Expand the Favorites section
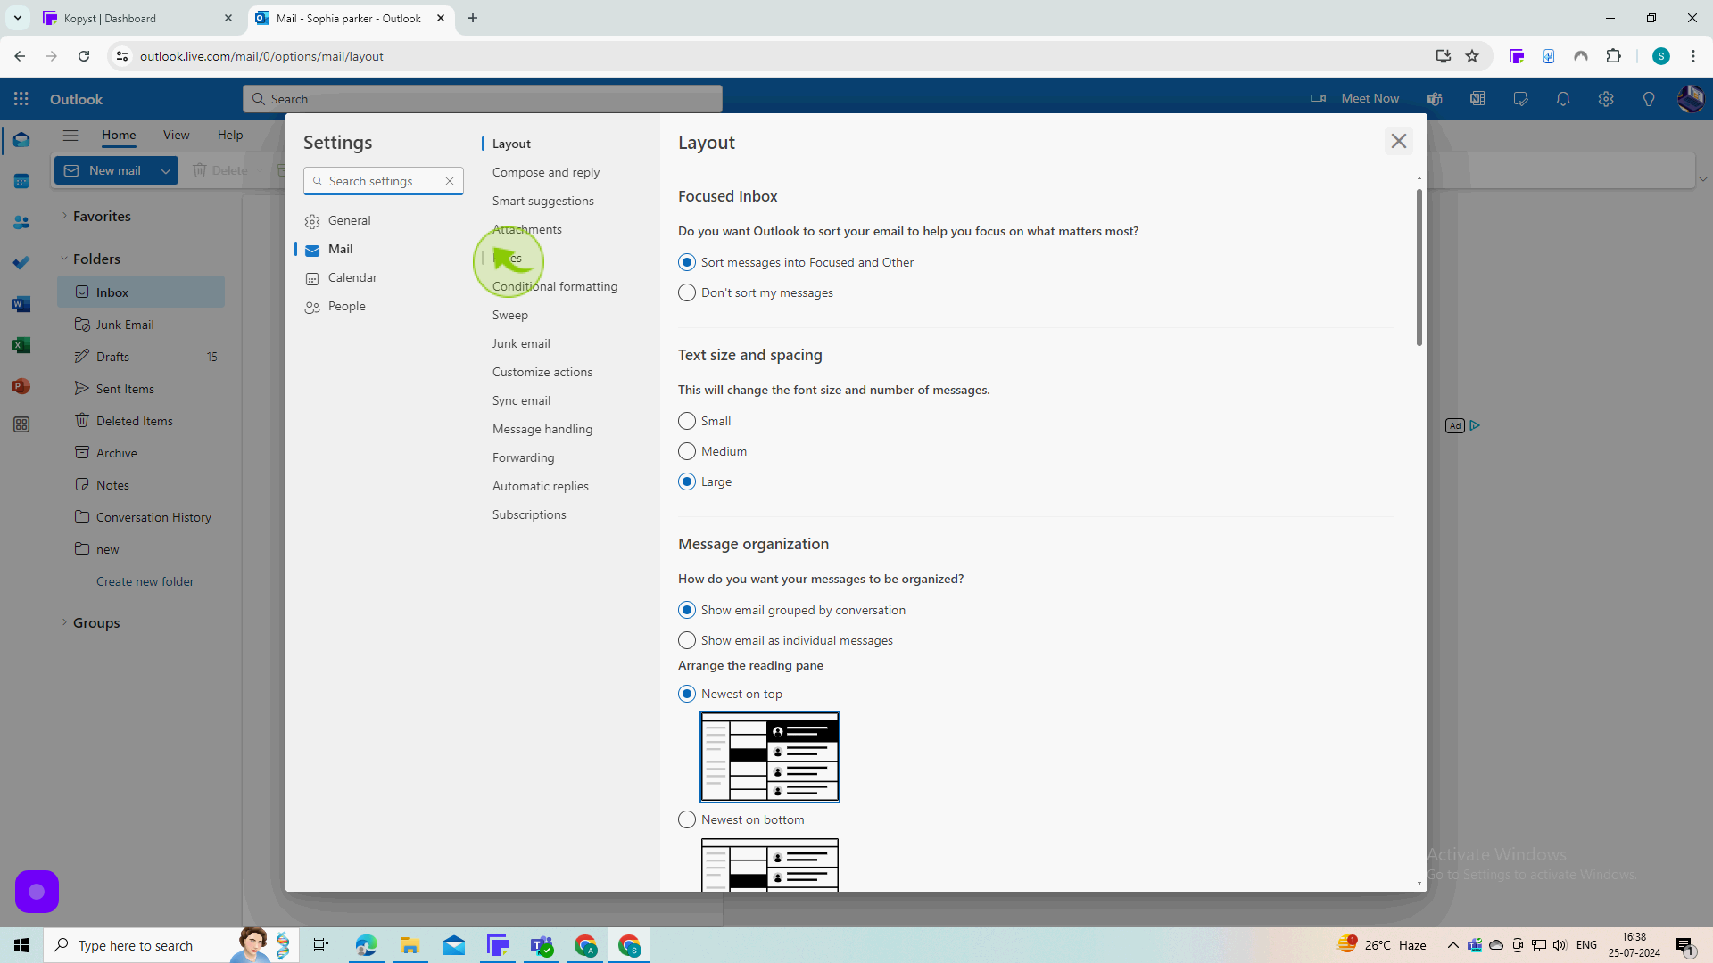Screen dimensions: 1713x963 point(64,216)
